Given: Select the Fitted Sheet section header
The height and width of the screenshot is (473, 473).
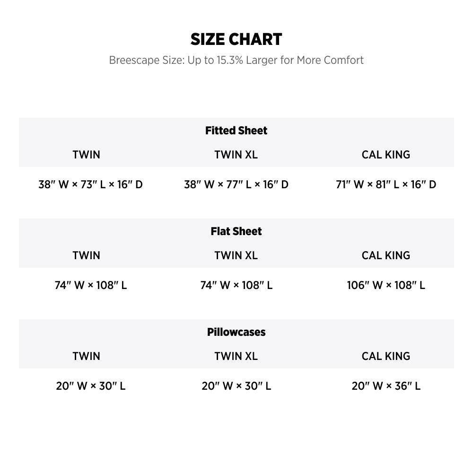Looking at the screenshot, I should point(236,131).
